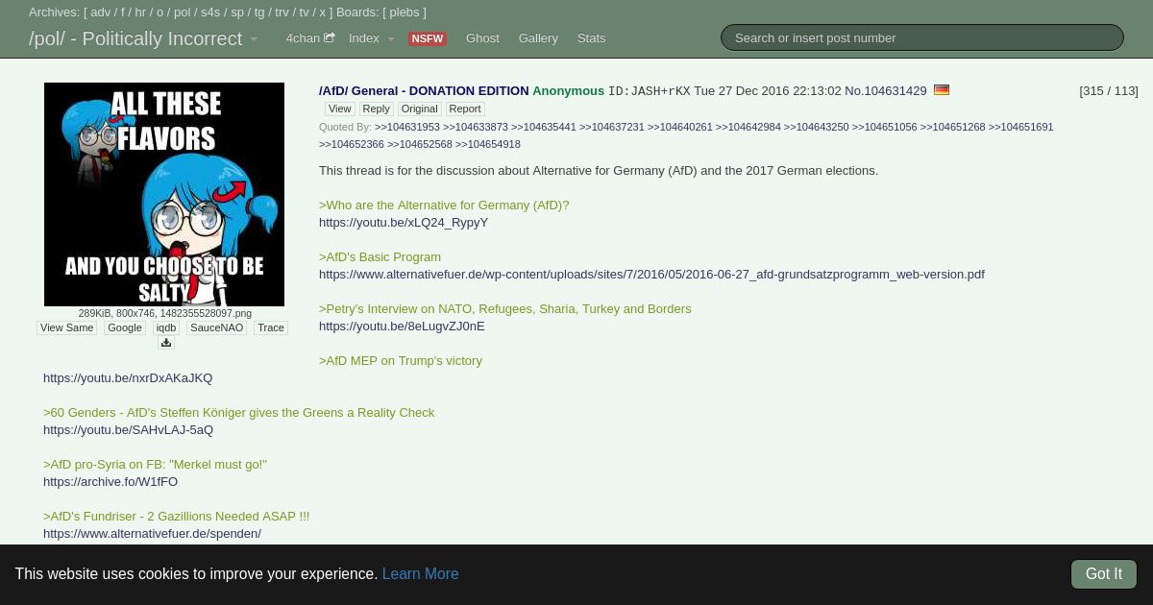Open quoted-by link >>104640261

coord(680,127)
